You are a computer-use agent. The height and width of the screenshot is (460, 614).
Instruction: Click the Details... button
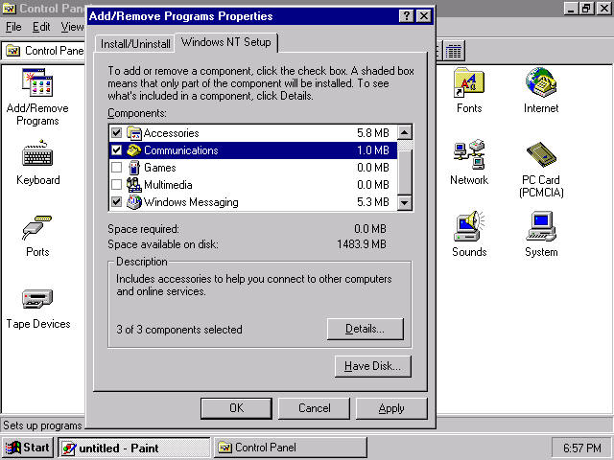(365, 329)
